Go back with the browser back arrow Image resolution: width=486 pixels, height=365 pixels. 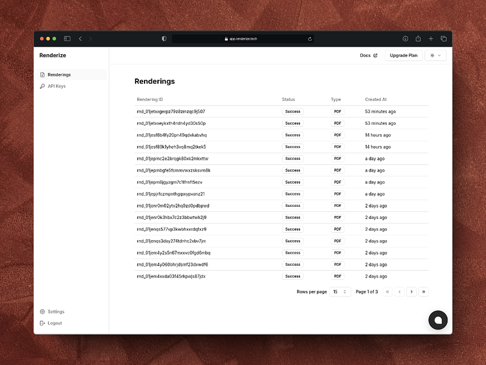80,39
